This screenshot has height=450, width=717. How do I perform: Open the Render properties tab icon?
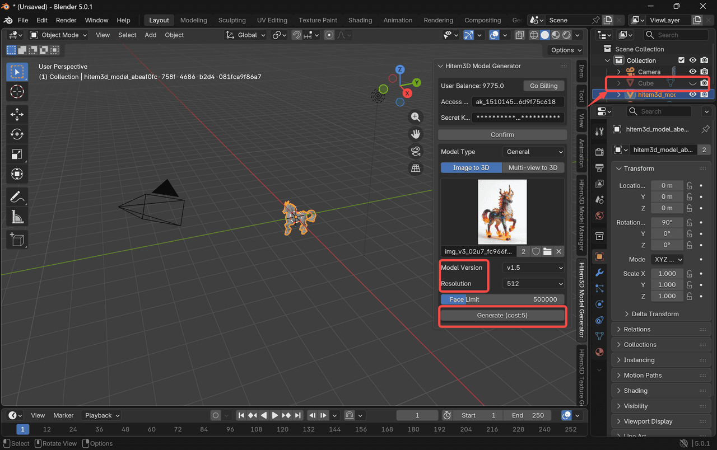tap(599, 152)
